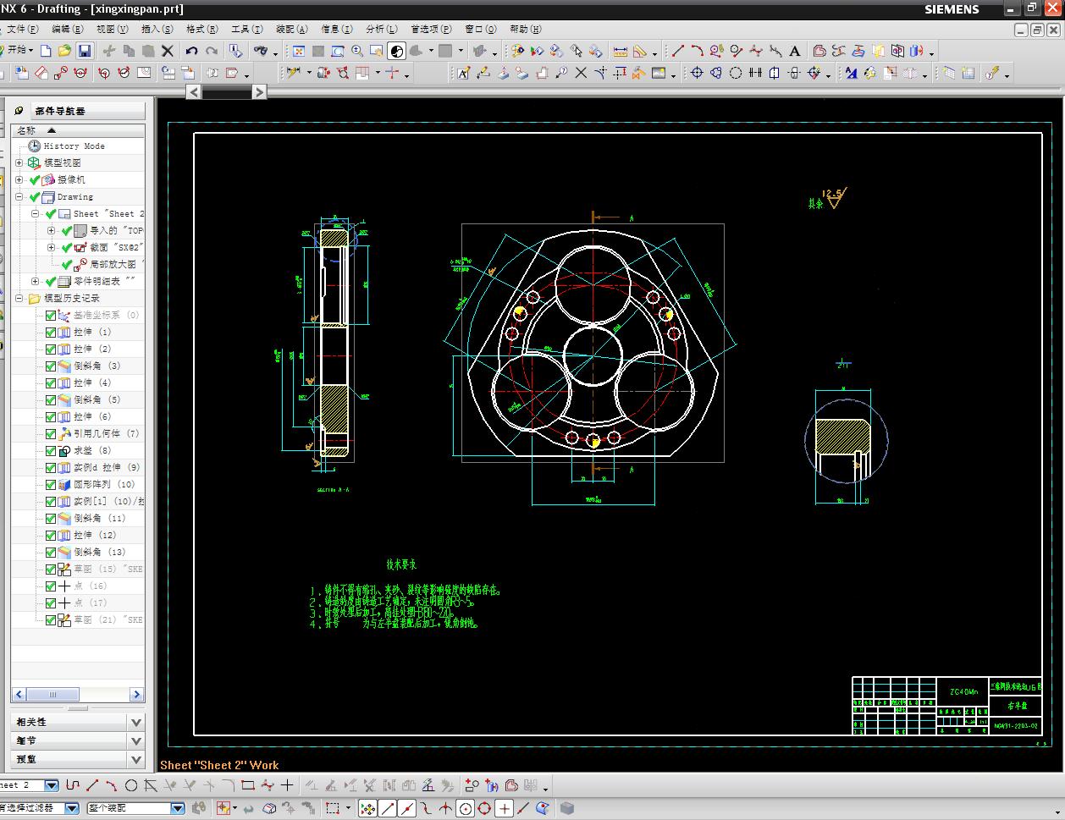Toggle the end point snap icon
This screenshot has height=820, width=1065.
388,808
